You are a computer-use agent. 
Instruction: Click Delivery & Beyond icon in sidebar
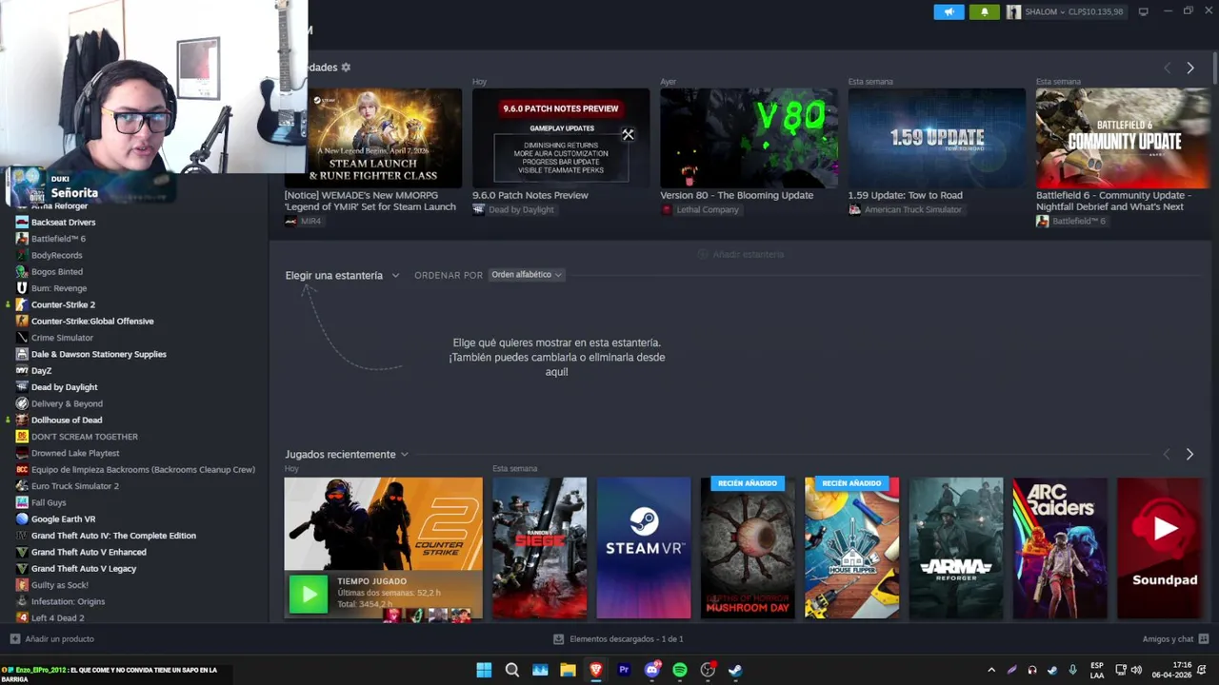point(22,403)
